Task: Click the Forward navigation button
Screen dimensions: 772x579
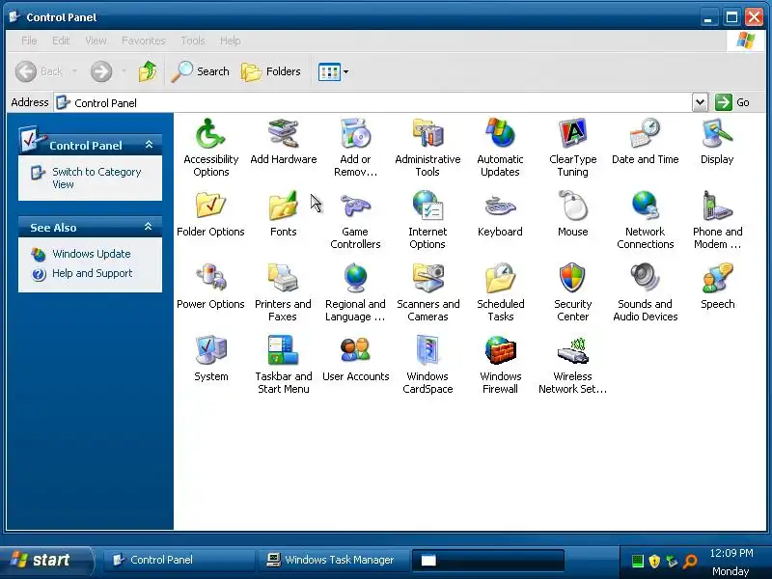Action: click(101, 71)
